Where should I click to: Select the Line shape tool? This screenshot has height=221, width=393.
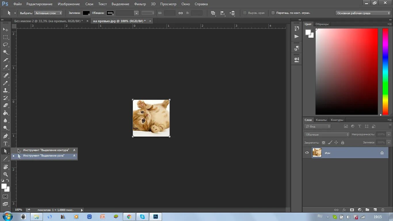(5, 159)
